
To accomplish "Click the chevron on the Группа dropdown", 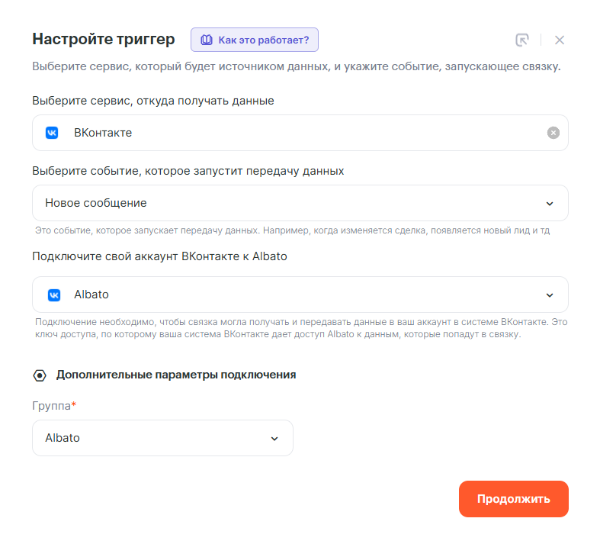I will (x=274, y=438).
